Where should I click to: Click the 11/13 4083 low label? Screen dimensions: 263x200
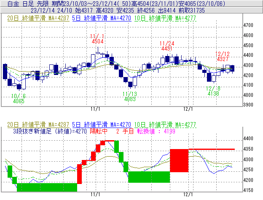click(130, 96)
